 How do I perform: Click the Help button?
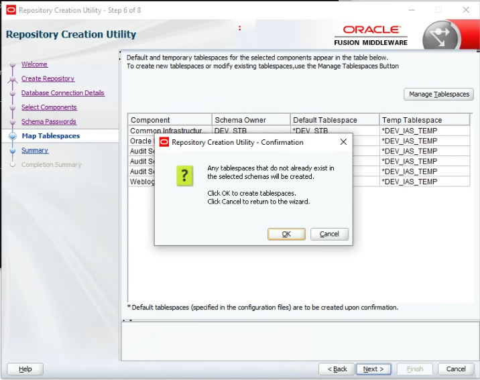coord(25,369)
